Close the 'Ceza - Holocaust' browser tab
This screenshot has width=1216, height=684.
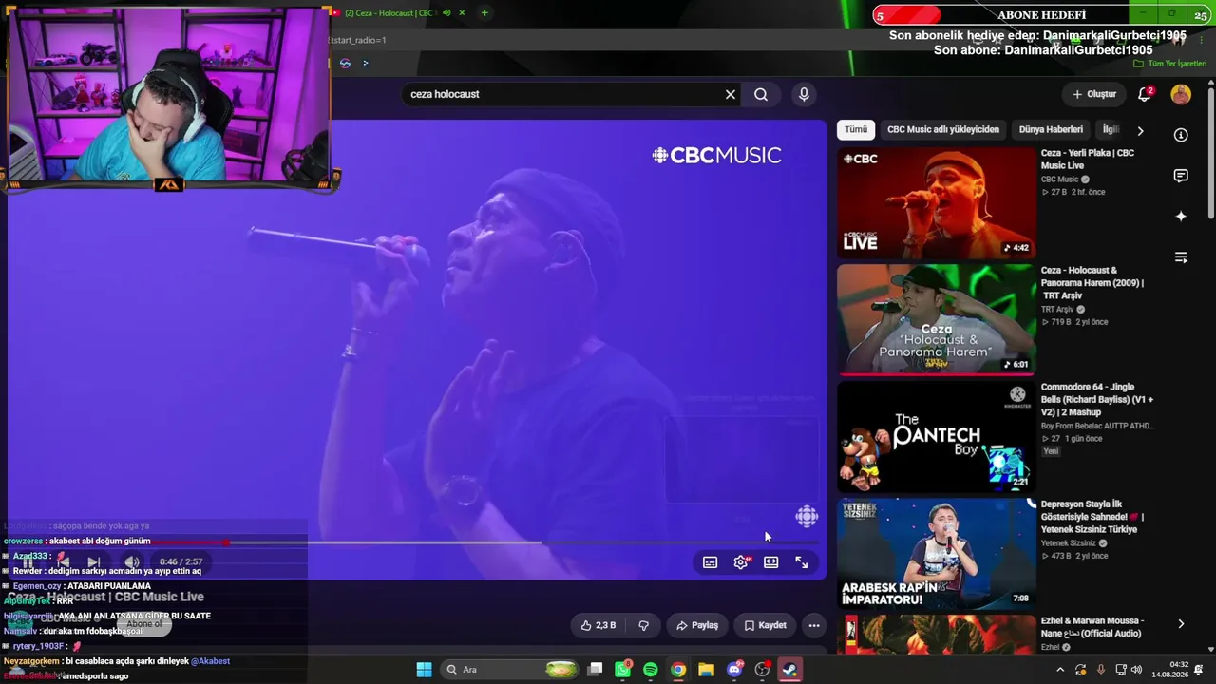click(x=463, y=13)
